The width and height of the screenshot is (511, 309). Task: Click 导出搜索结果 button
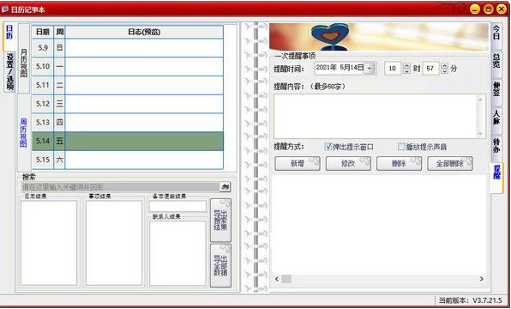pyautogui.click(x=220, y=220)
